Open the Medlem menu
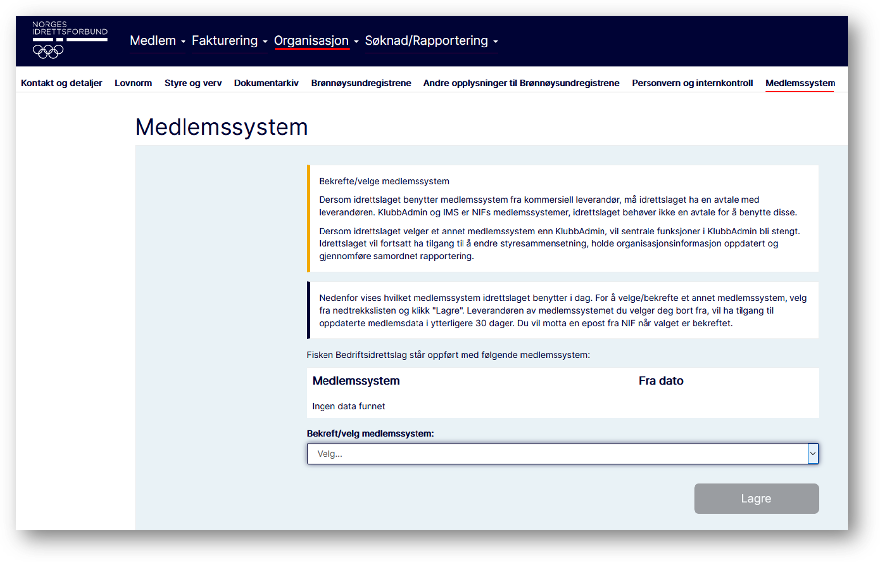The image size is (880, 562). point(157,41)
